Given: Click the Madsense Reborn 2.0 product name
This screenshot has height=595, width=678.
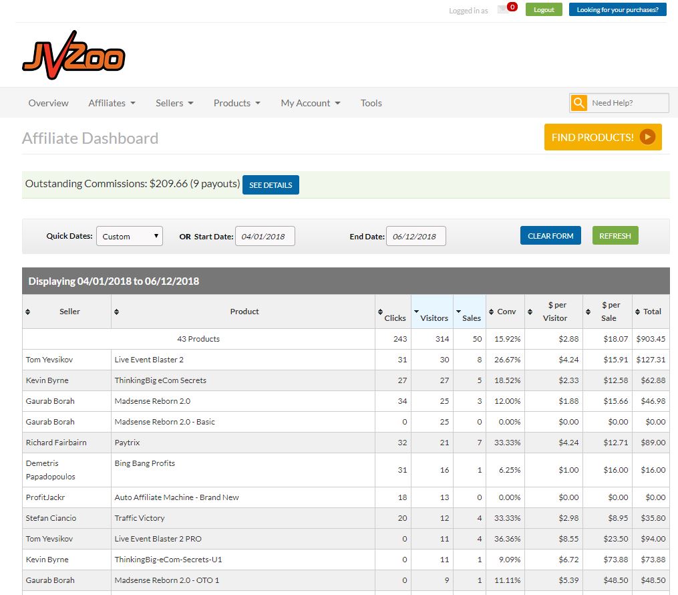Looking at the screenshot, I should pyautogui.click(x=152, y=401).
